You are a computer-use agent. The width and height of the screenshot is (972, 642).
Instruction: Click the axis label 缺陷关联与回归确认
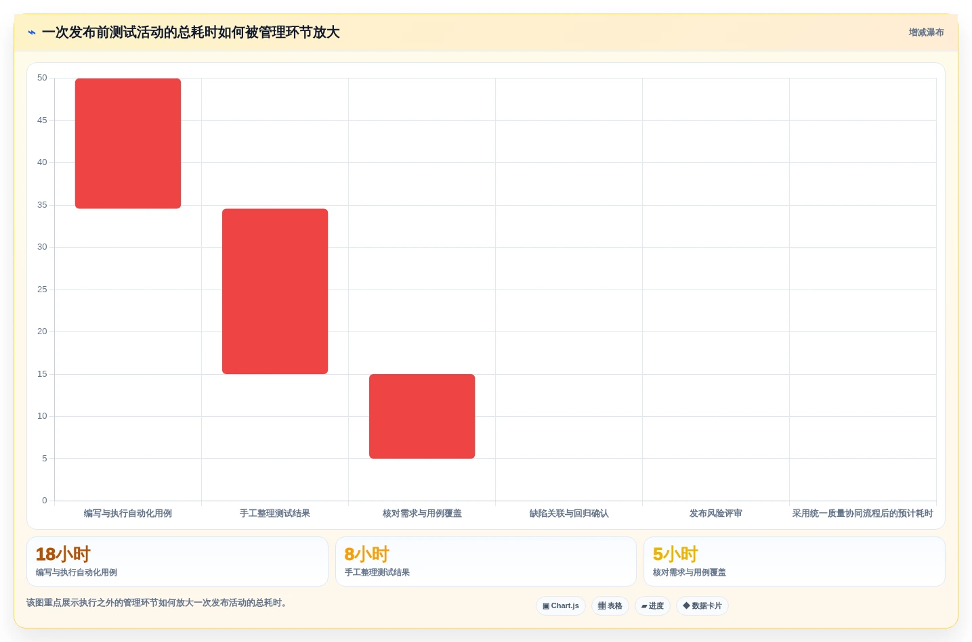[569, 513]
